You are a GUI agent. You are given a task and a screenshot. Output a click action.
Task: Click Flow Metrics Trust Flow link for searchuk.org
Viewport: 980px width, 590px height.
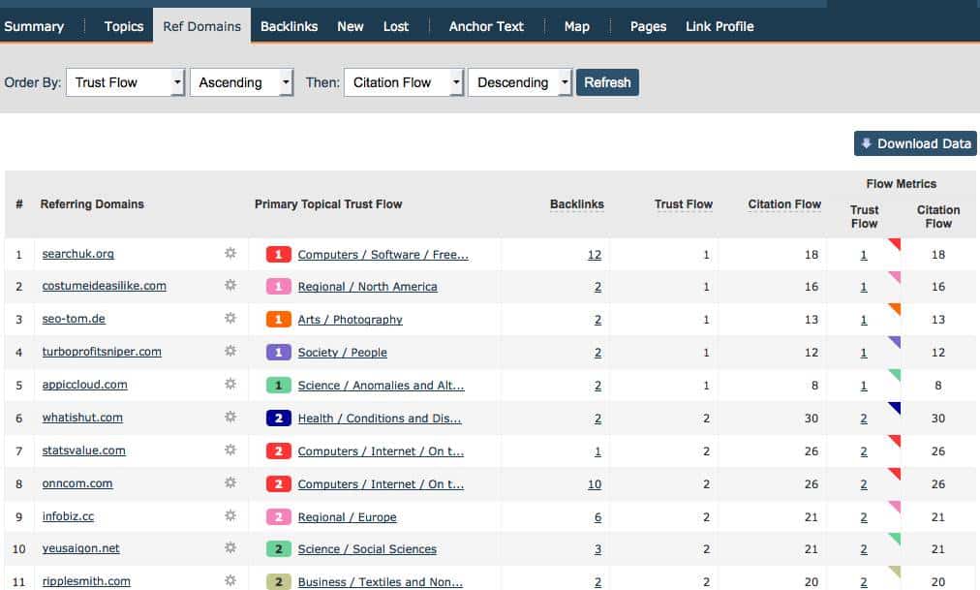(x=864, y=255)
